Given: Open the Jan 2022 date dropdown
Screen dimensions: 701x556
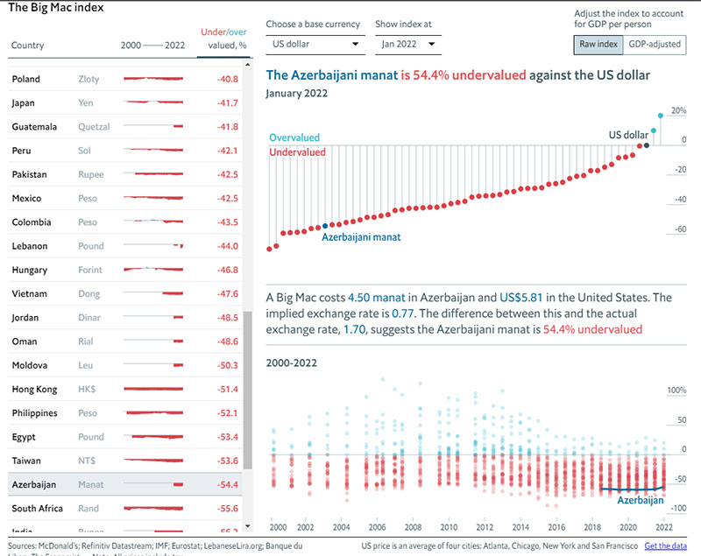Looking at the screenshot, I should point(407,43).
